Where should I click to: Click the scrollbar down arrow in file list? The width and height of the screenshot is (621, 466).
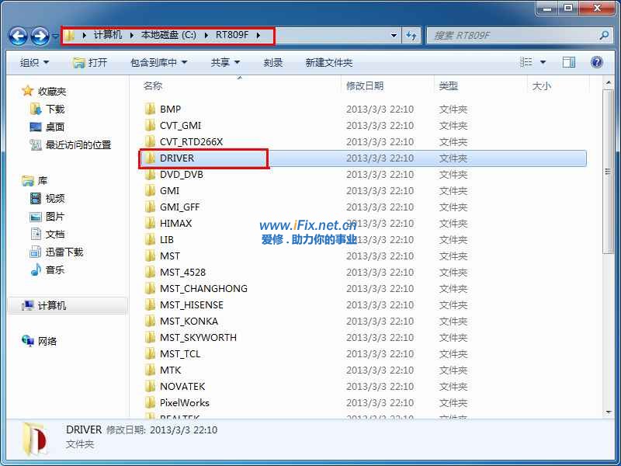608,412
